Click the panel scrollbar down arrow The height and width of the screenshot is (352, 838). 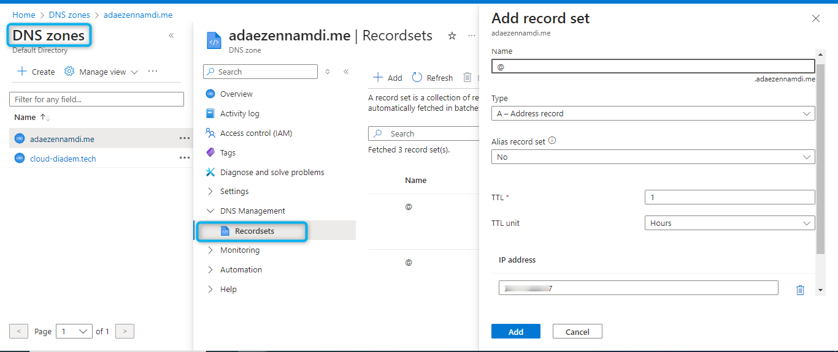point(820,290)
